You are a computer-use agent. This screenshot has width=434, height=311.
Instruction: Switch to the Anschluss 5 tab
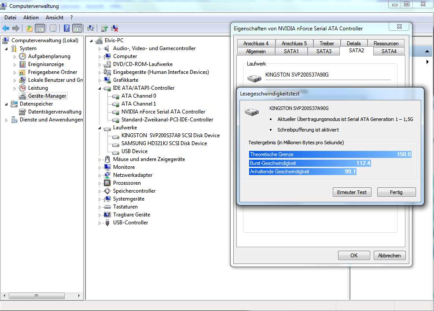coord(294,44)
